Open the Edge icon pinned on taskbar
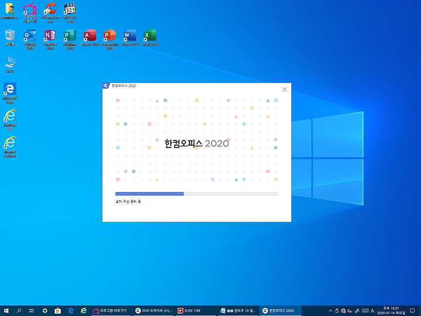This screenshot has height=316, width=421. point(71,311)
